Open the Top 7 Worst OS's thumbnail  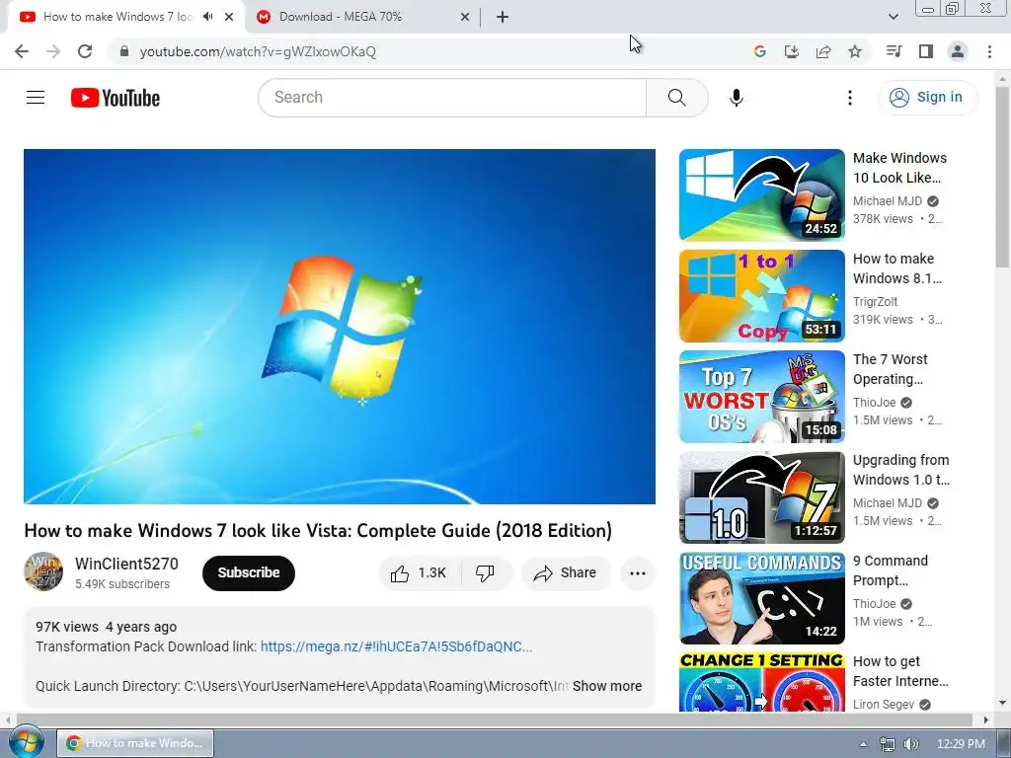[x=761, y=397]
